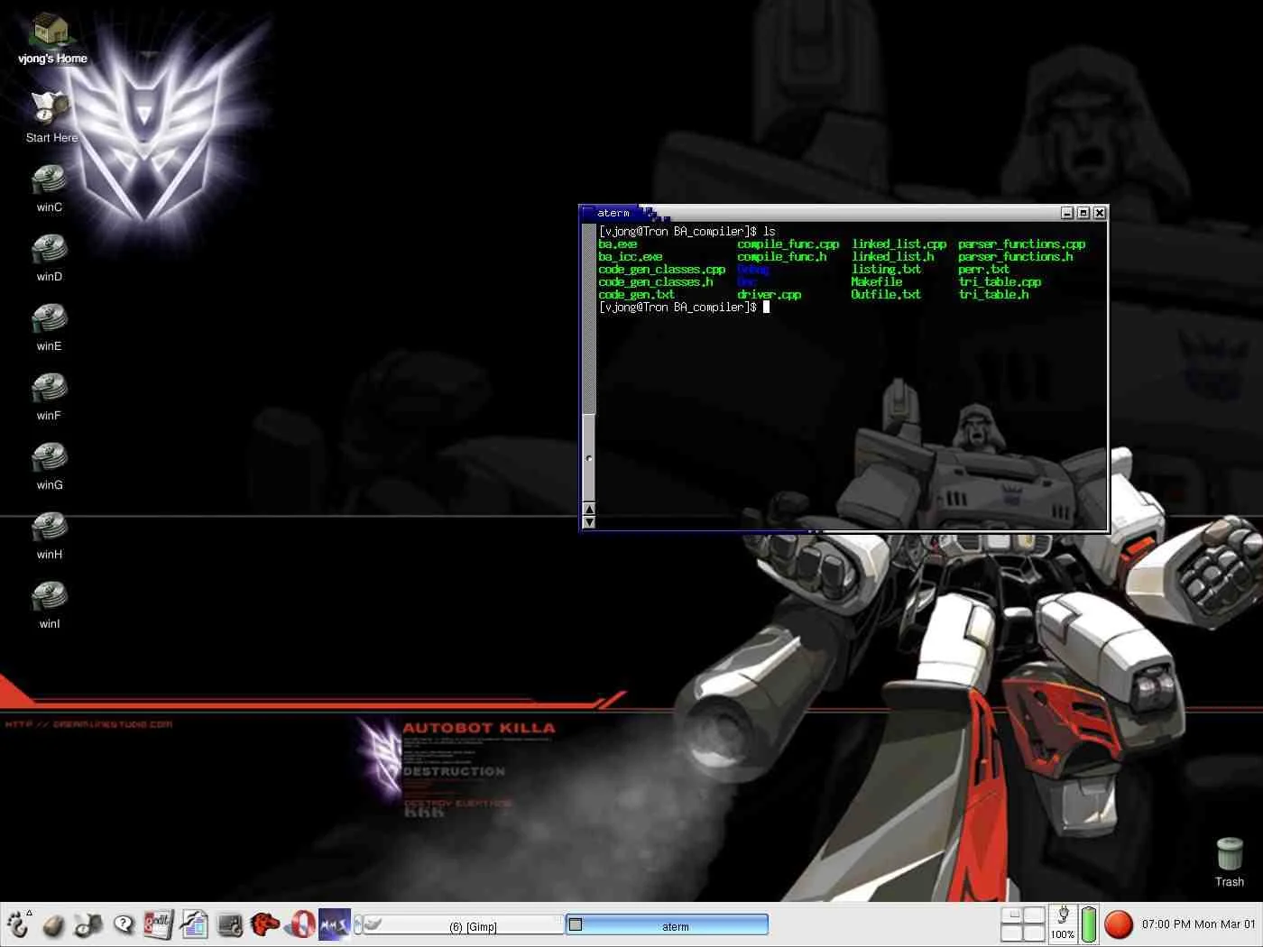
Task: Maximize the aterm window
Action: (1083, 213)
